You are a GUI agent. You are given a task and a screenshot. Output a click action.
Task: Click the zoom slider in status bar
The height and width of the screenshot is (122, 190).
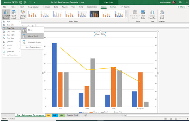(x=184, y=119)
